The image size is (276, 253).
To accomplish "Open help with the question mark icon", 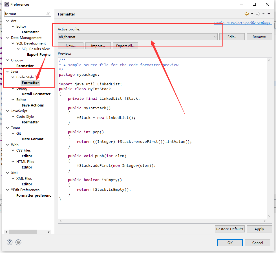I will [10, 242].
